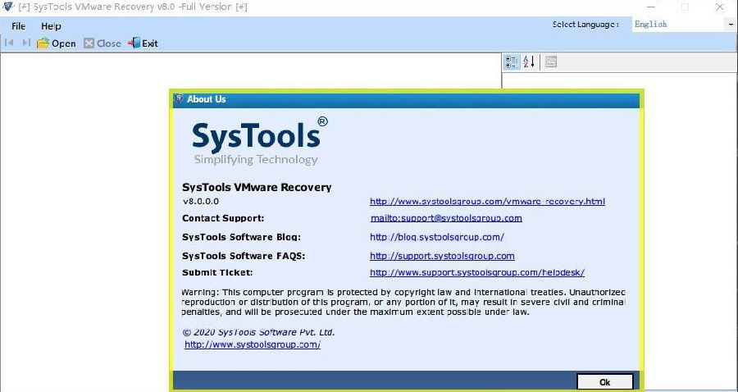The height and width of the screenshot is (392, 738).
Task: Select the Alphabetical A-Z sort icon
Action: point(529,62)
